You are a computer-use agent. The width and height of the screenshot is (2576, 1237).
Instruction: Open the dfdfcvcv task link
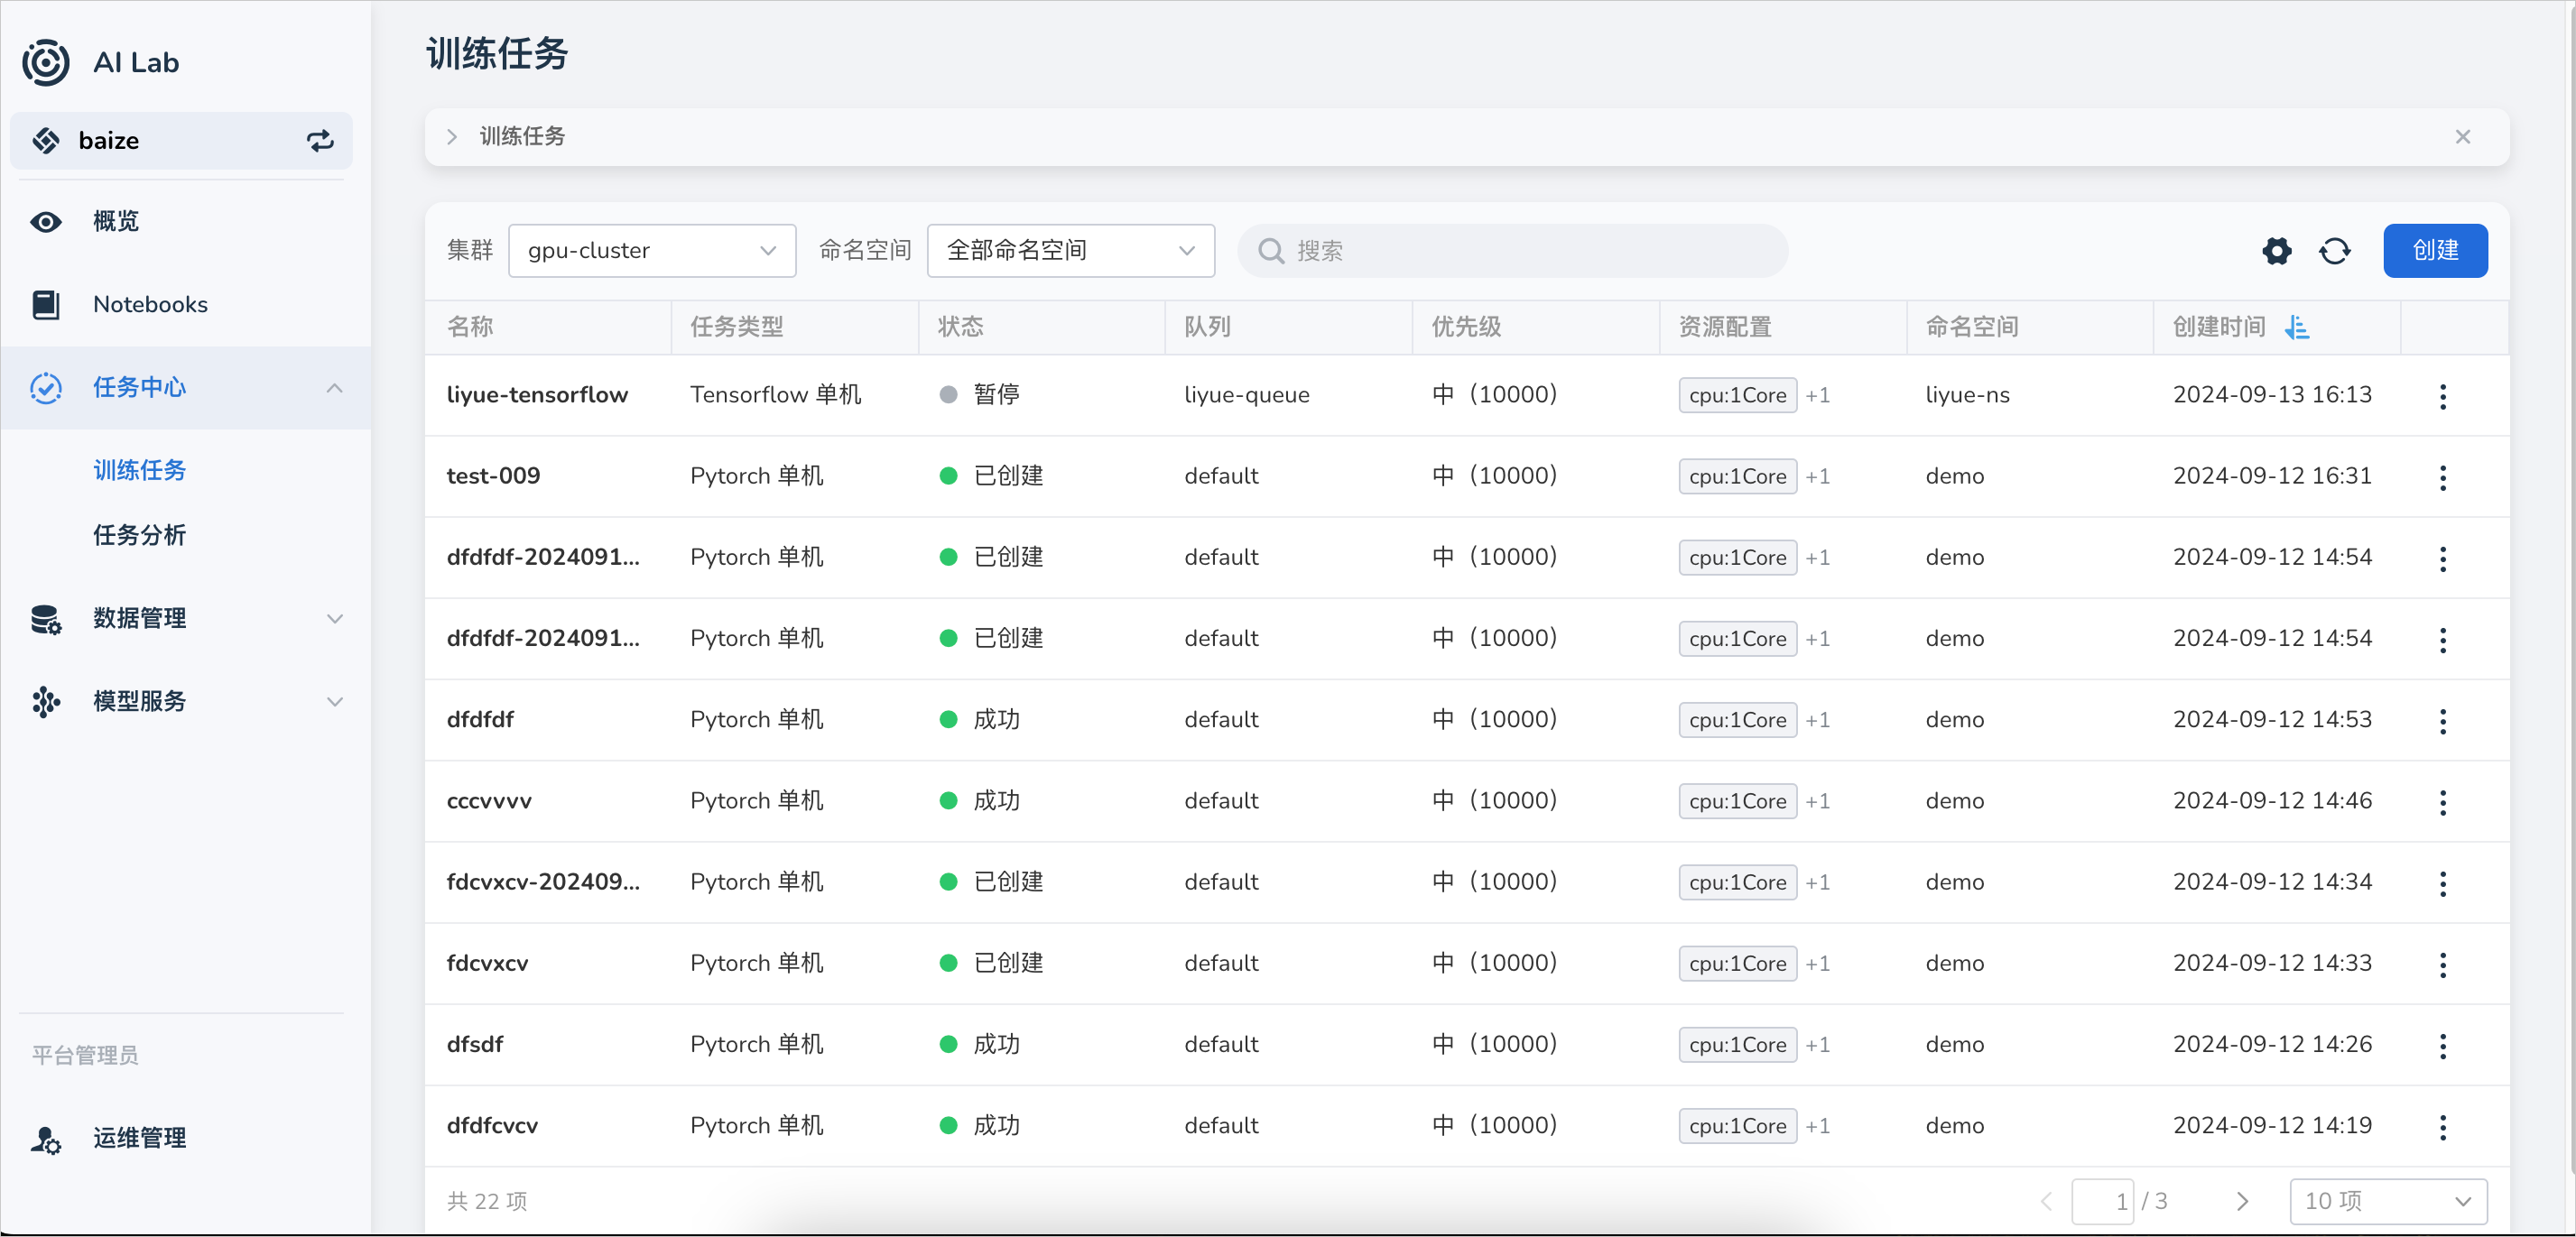[x=492, y=1126]
